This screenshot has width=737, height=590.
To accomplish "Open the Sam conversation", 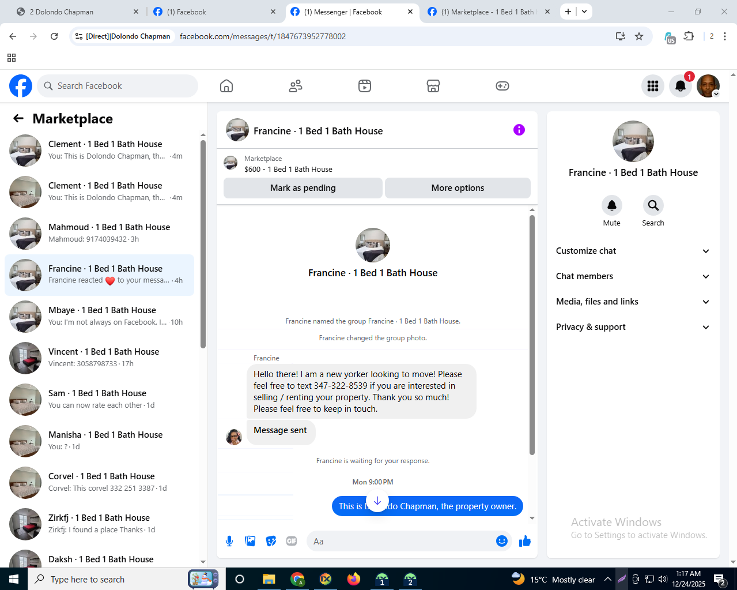I will (100, 400).
